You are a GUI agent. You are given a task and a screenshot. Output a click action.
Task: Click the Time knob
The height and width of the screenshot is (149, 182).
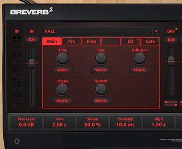[x=62, y=59]
